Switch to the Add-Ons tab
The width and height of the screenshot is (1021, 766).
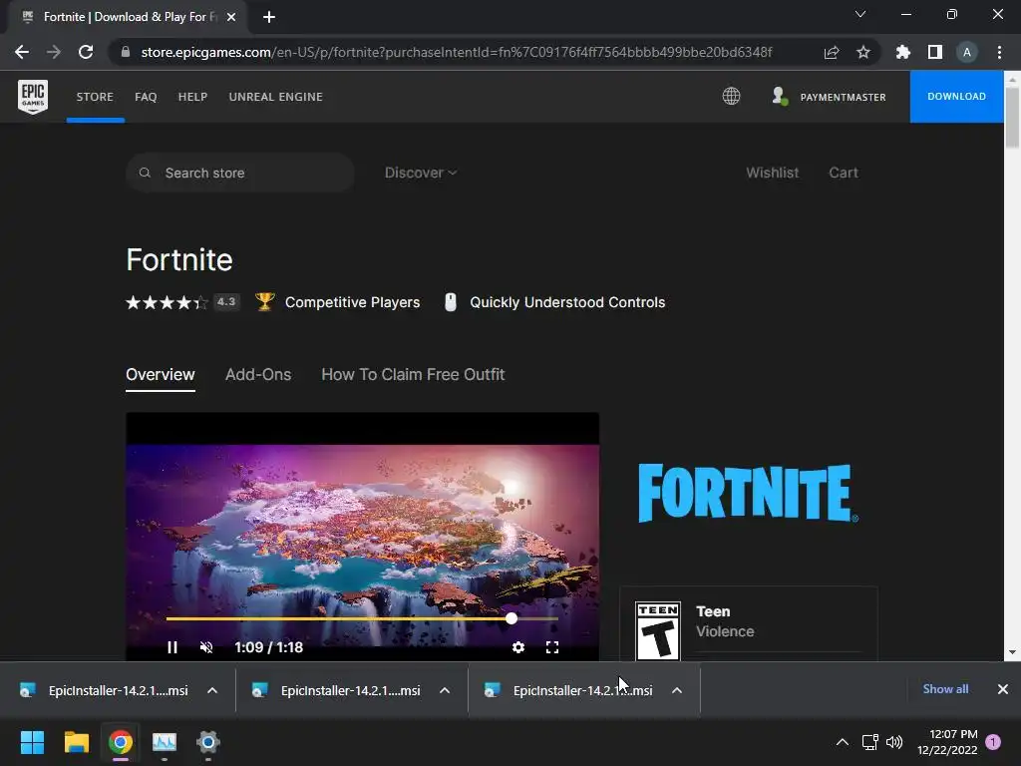pyautogui.click(x=258, y=375)
